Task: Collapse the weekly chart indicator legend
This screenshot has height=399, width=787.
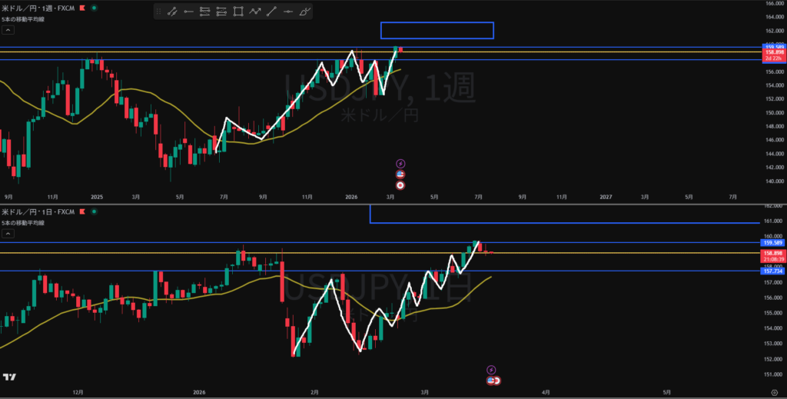Action: [x=8, y=30]
